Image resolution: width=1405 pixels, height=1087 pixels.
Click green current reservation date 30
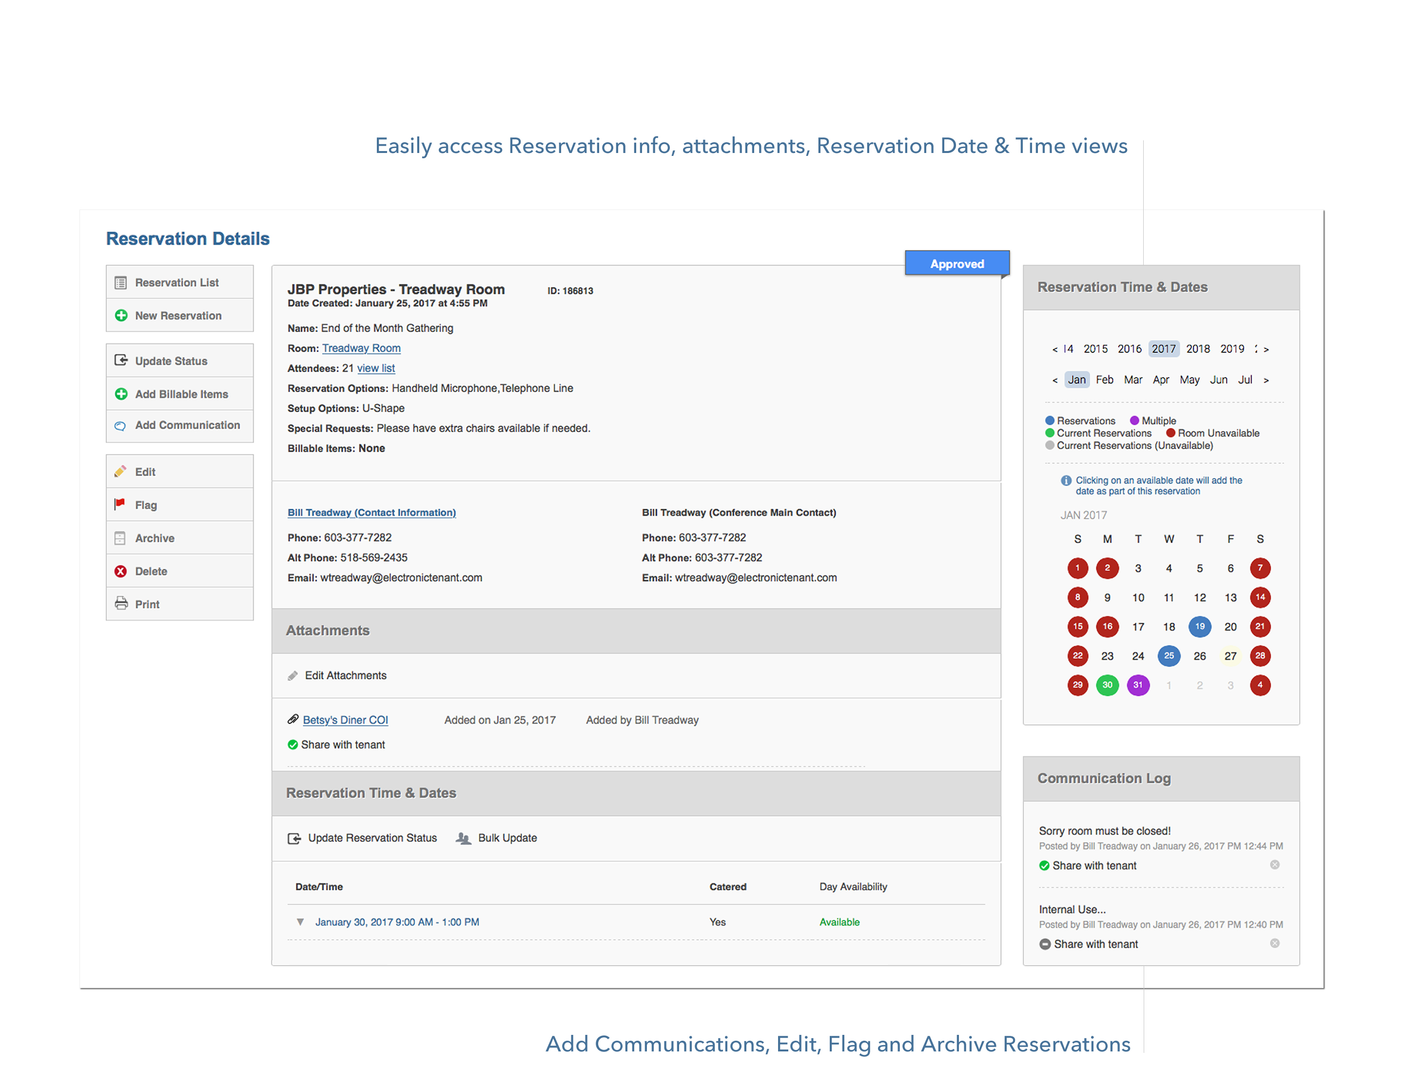(1107, 685)
